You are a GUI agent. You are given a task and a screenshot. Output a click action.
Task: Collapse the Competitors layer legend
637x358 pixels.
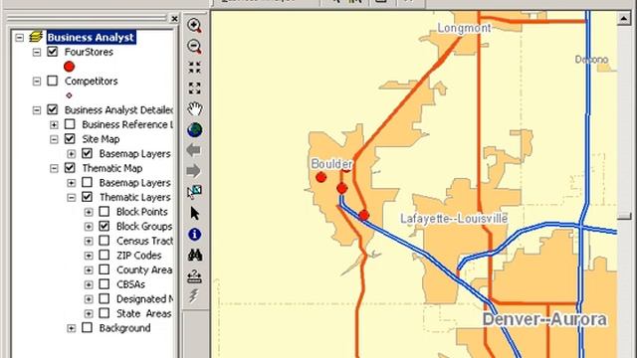pyautogui.click(x=37, y=82)
